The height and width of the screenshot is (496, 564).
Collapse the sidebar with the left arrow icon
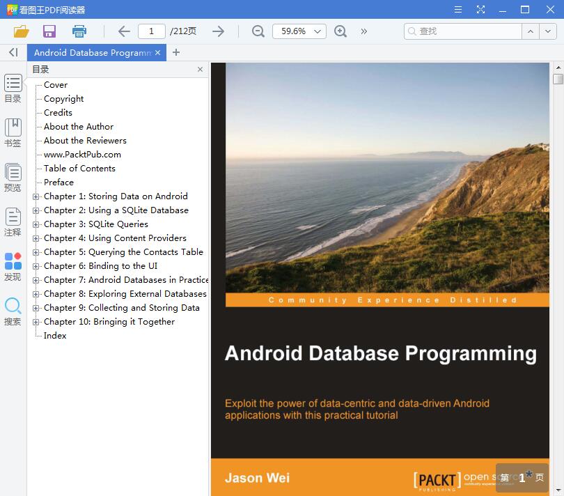click(x=13, y=52)
